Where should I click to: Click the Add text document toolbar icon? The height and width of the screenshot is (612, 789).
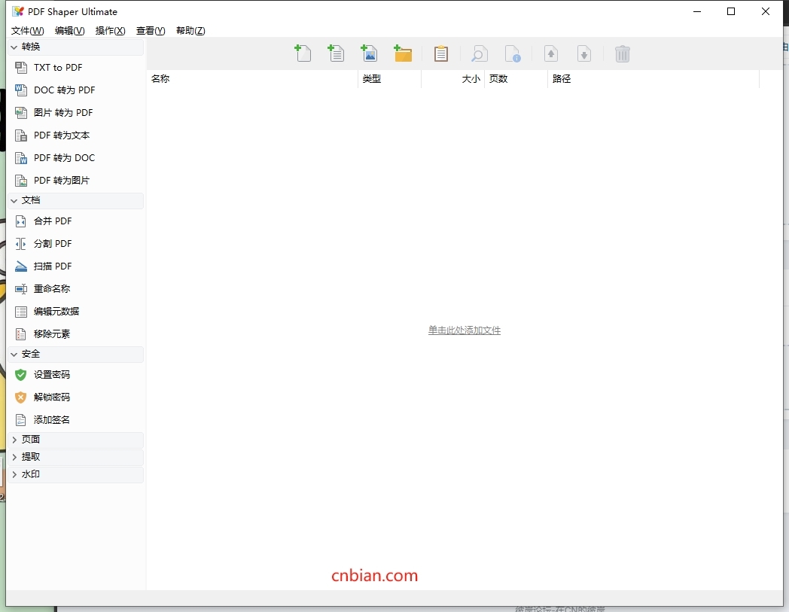click(336, 53)
